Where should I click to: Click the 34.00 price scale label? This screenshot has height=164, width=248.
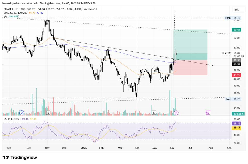(x=237, y=108)
